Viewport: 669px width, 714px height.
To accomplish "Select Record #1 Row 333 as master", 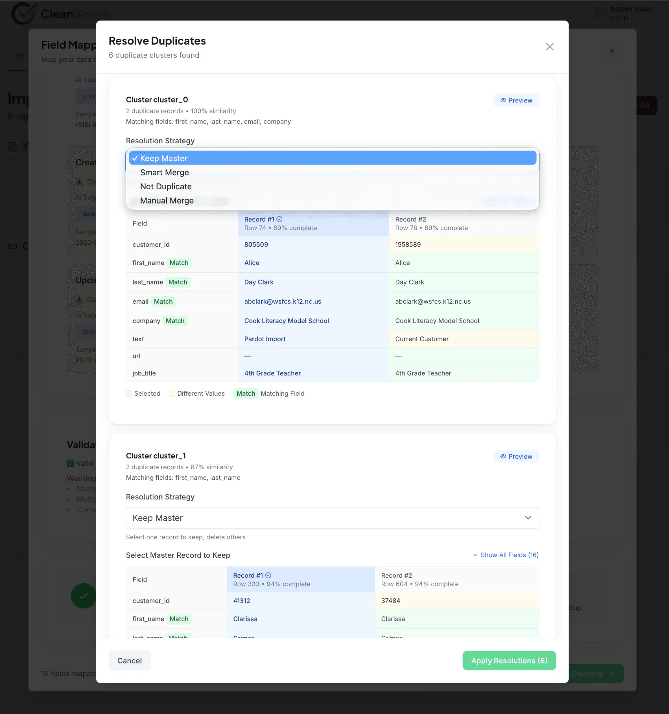I will [x=301, y=580].
